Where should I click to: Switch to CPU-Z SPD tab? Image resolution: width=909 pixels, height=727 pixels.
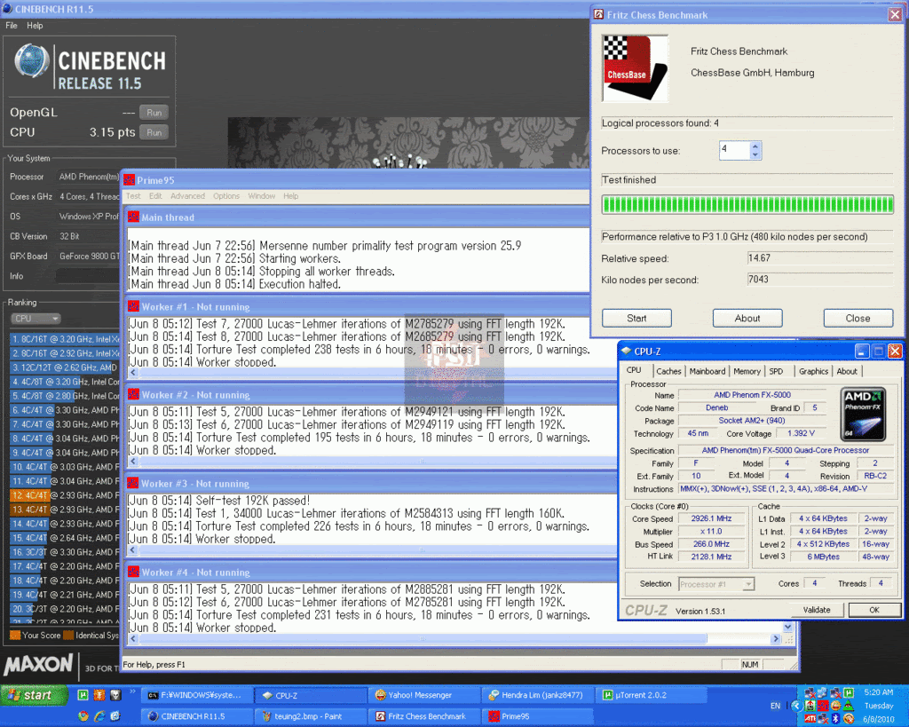click(x=776, y=371)
